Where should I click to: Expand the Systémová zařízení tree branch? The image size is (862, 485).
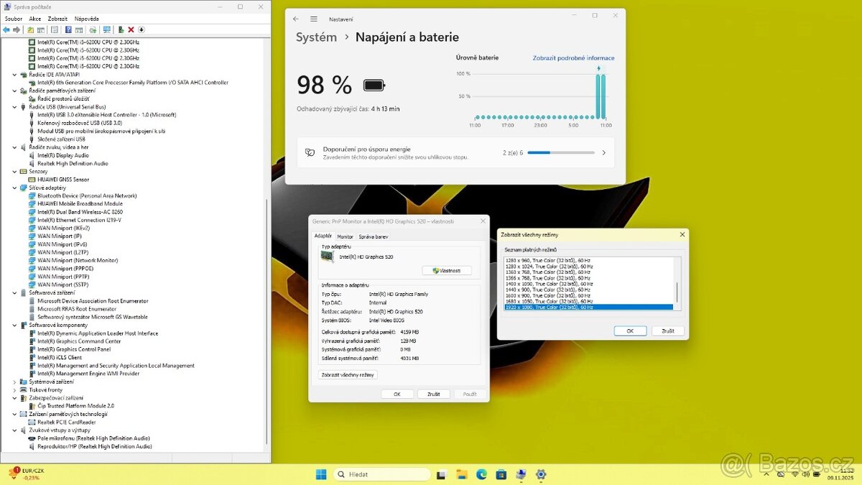[x=16, y=382]
